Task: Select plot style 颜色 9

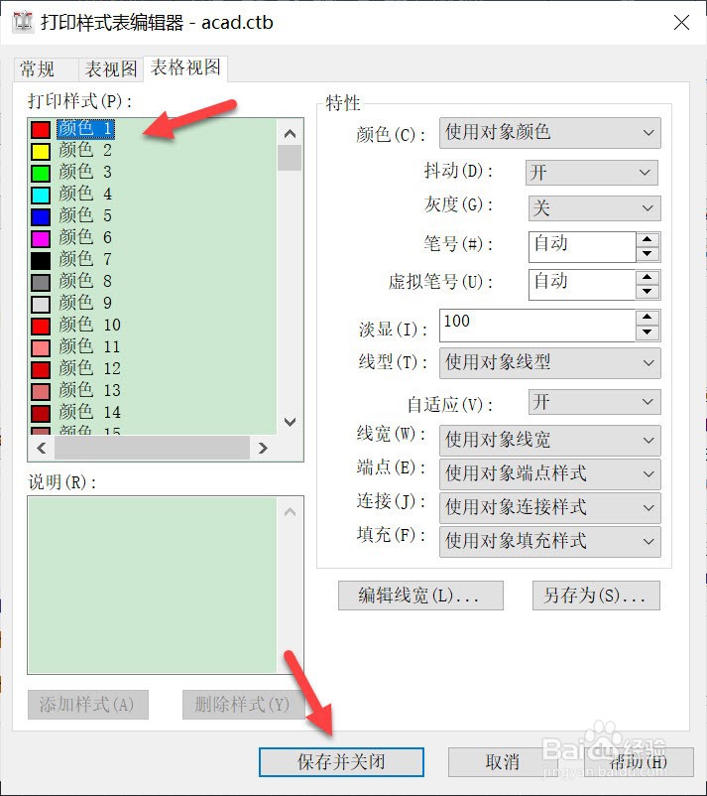Action: [84, 303]
